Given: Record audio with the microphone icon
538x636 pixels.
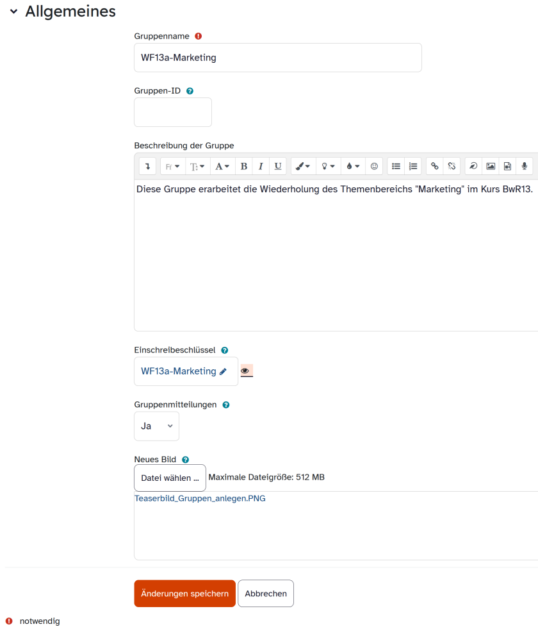Looking at the screenshot, I should click(x=525, y=166).
